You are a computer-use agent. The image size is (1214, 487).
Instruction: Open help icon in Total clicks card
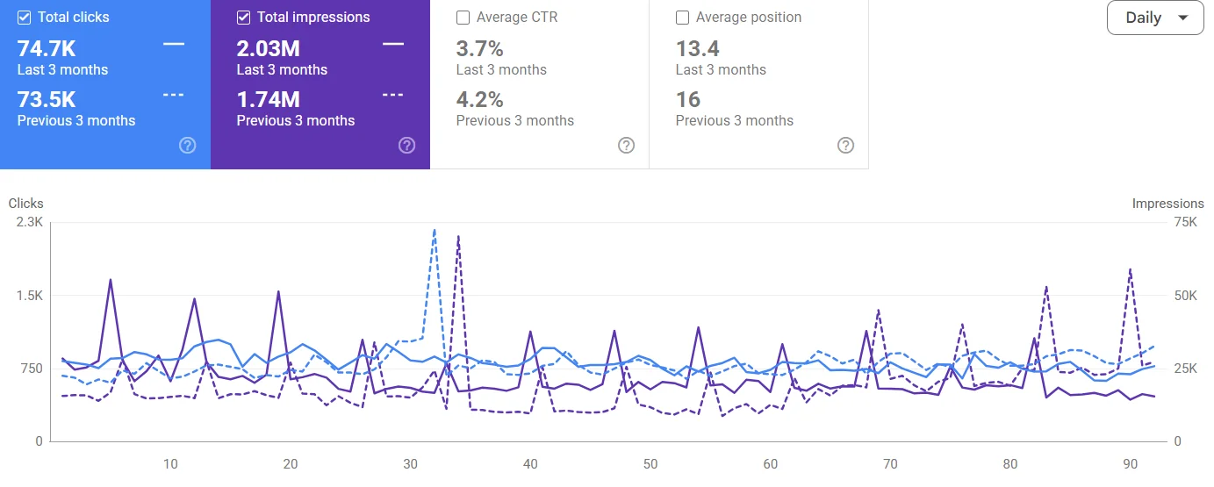point(187,146)
